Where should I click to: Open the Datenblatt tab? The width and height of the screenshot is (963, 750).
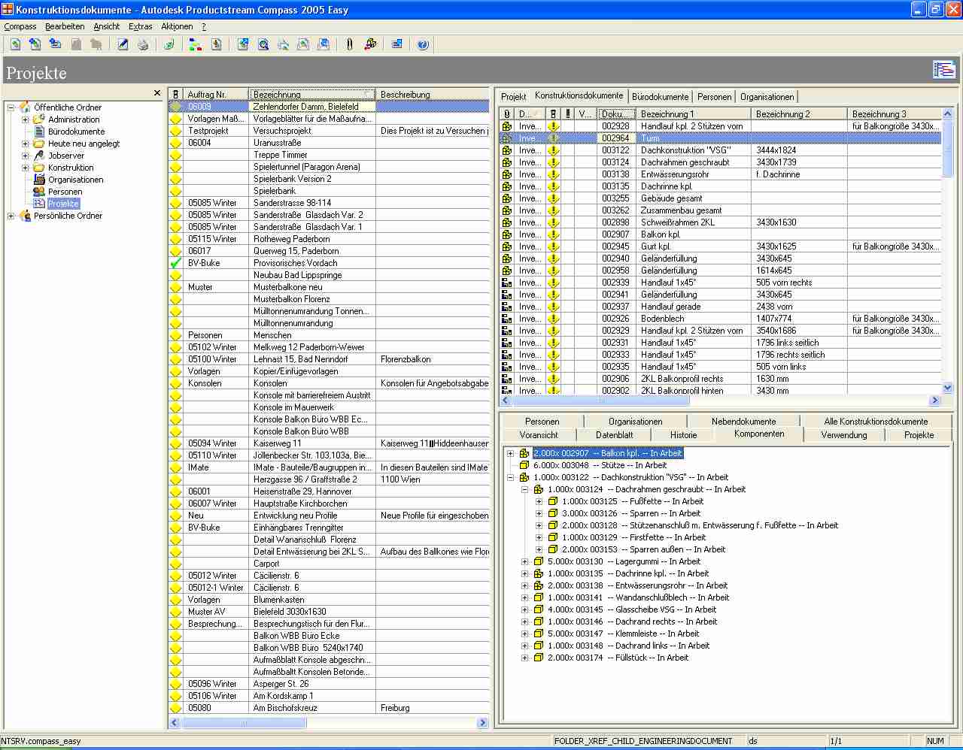614,435
